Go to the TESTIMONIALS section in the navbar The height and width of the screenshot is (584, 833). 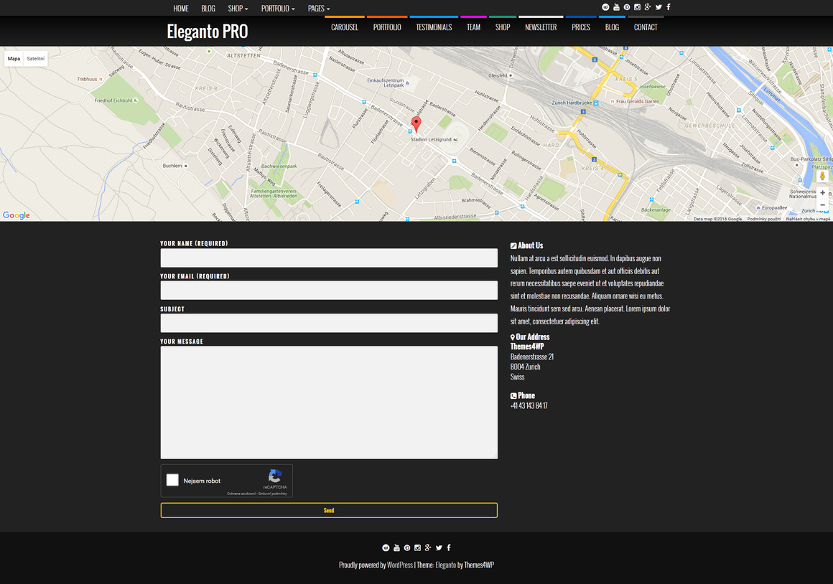434,27
